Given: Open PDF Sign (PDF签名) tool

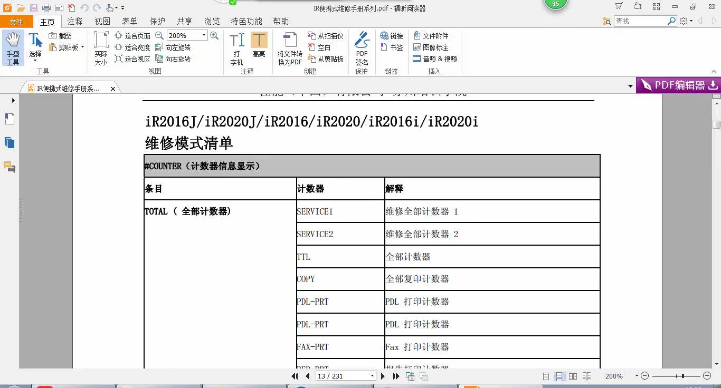Looking at the screenshot, I should pos(362,48).
